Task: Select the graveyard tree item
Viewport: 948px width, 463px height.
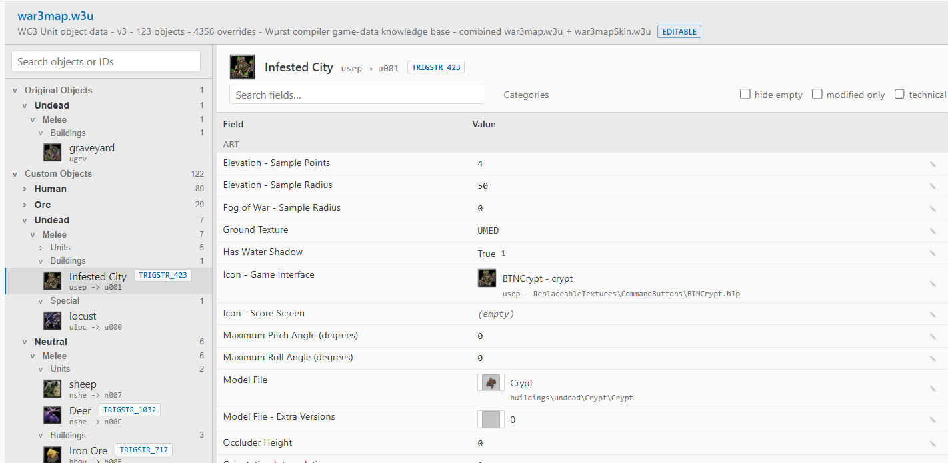Action: point(109,152)
